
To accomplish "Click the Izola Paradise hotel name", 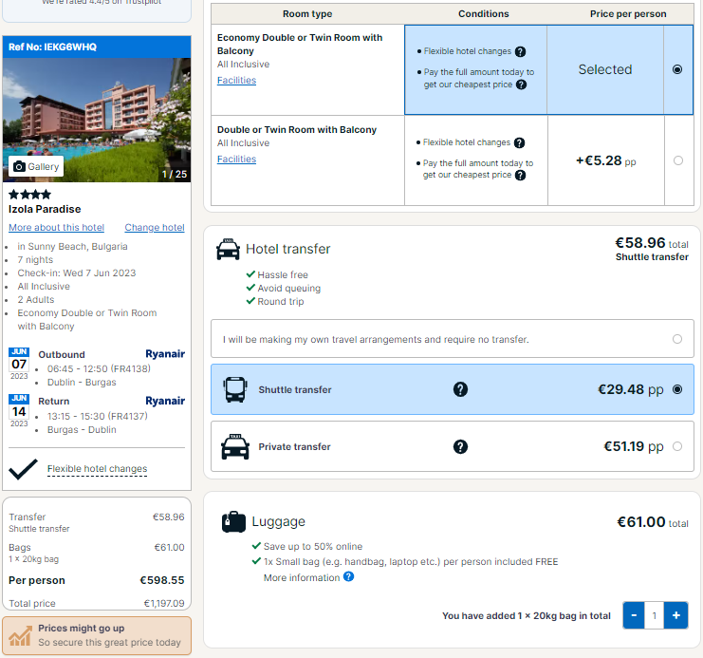I will (45, 209).
